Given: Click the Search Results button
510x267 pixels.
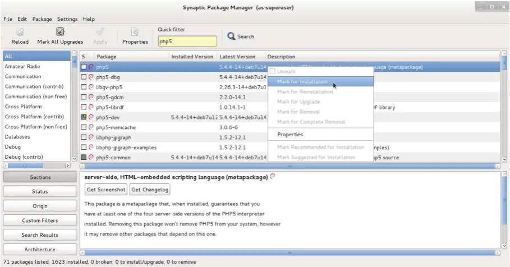Looking at the screenshot, I should pos(40,235).
